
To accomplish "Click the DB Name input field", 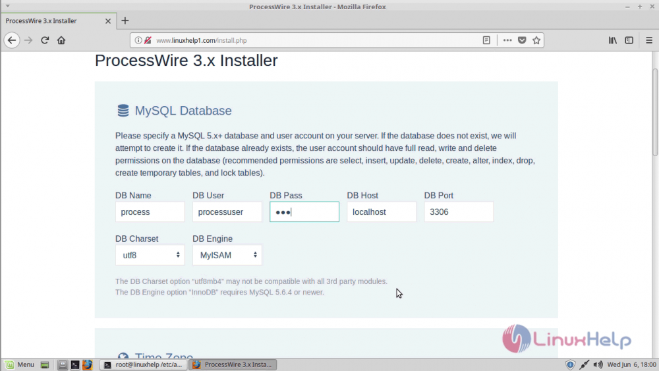I will point(150,212).
